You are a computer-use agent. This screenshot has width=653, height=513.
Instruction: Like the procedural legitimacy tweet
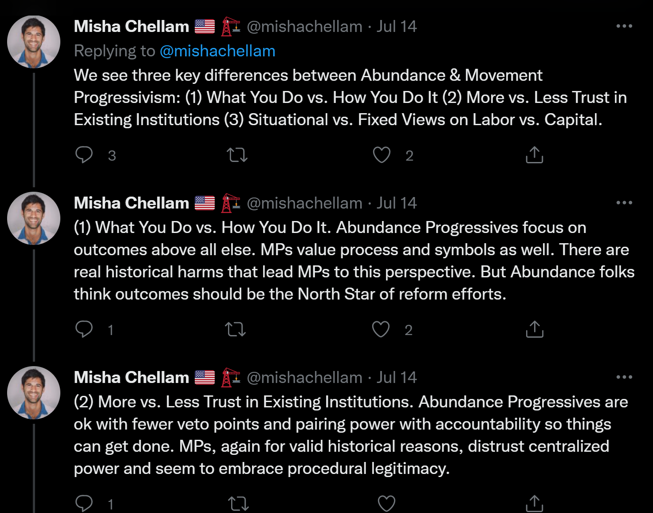click(x=386, y=503)
